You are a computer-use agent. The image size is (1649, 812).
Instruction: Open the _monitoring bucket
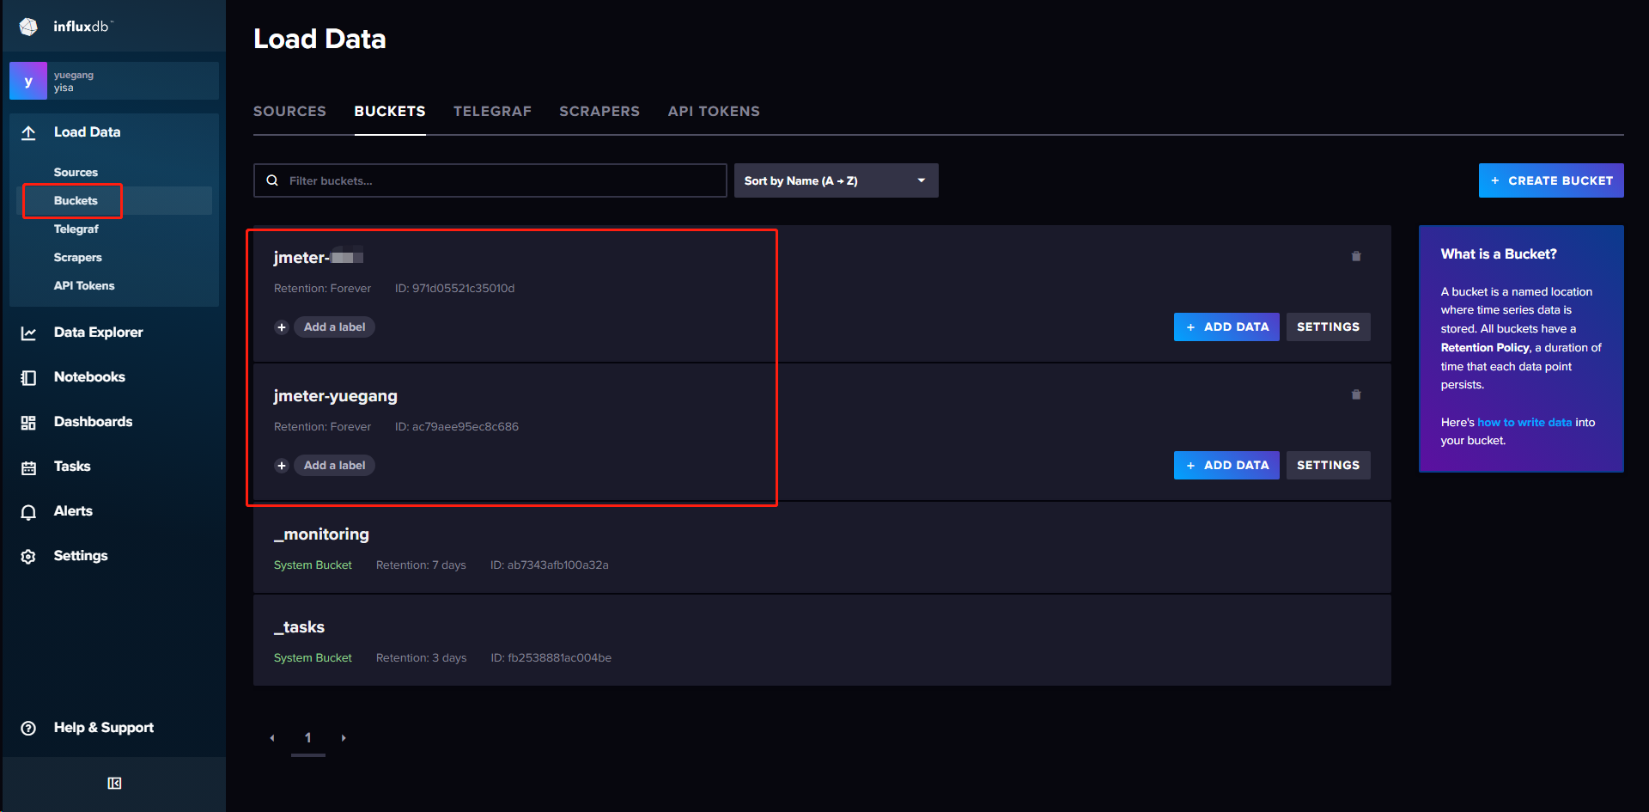321,534
